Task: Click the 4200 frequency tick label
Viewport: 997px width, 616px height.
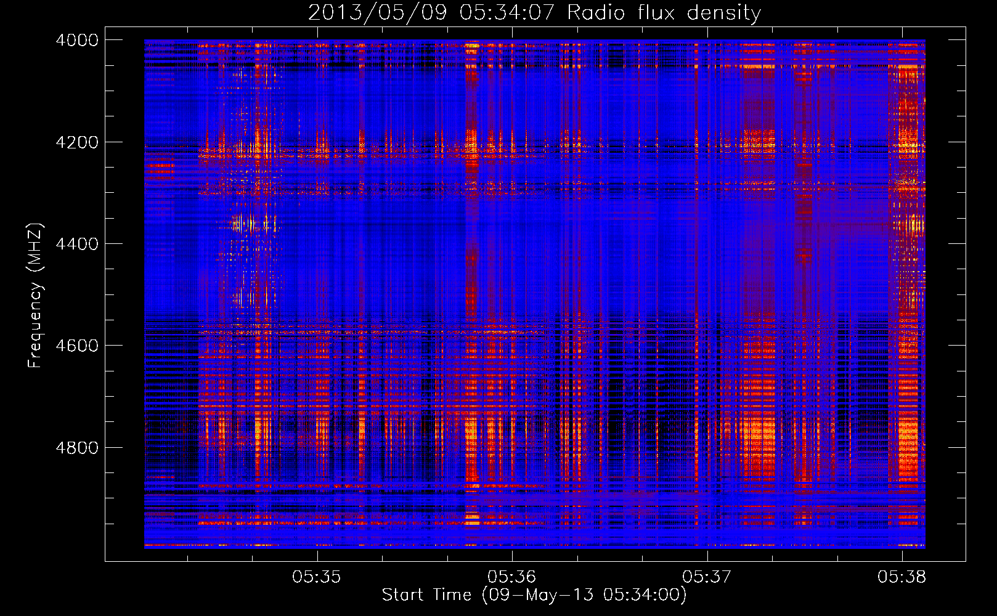Action: [77, 142]
